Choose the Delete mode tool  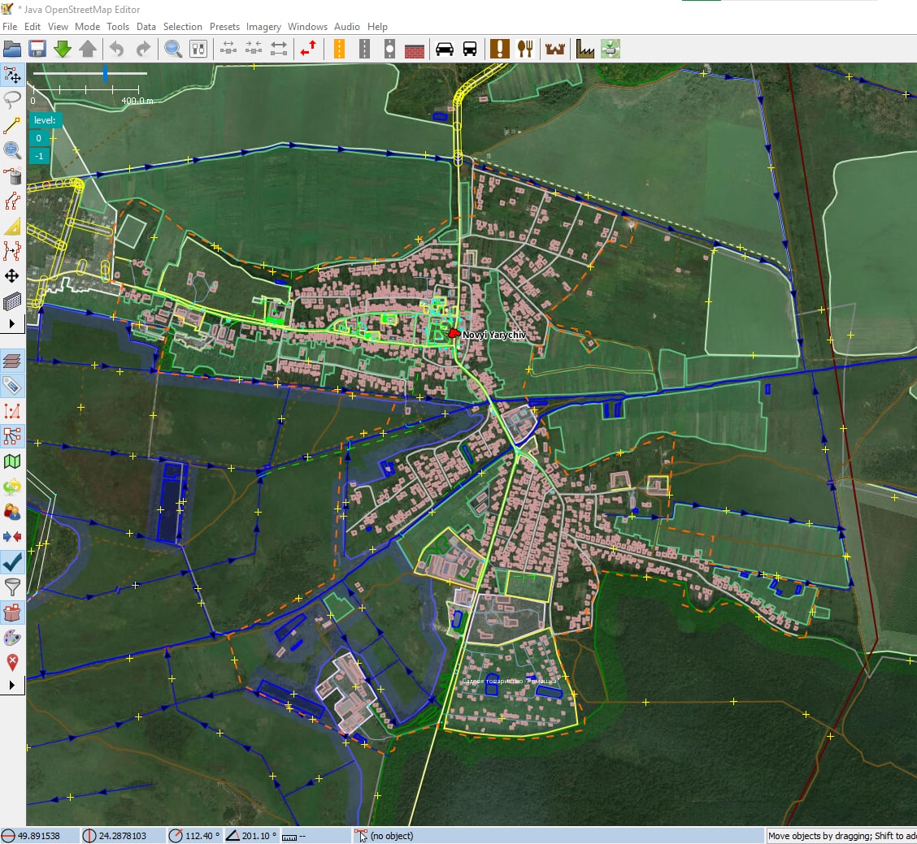[12, 175]
